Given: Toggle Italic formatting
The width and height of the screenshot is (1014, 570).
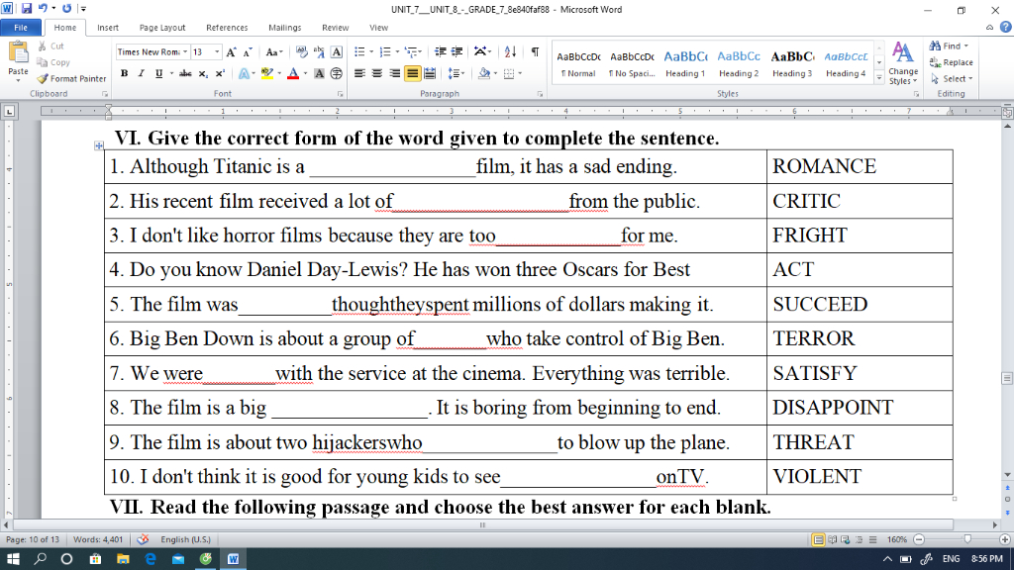Looking at the screenshot, I should (x=141, y=73).
